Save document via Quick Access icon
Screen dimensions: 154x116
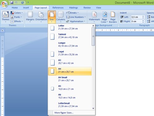(x=12, y=2)
